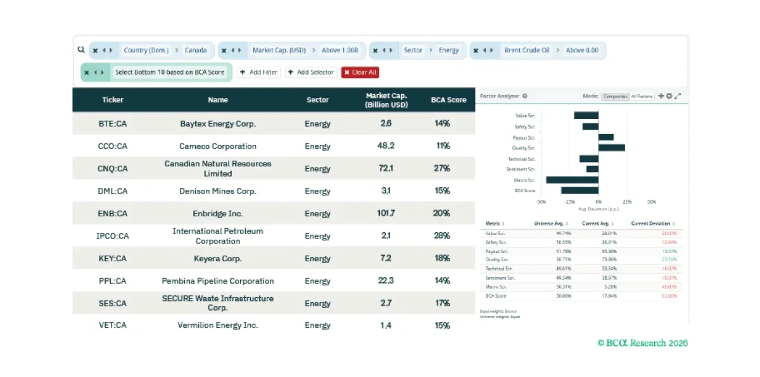Select the Canadian Natural Resources Limited row name

[x=218, y=168]
